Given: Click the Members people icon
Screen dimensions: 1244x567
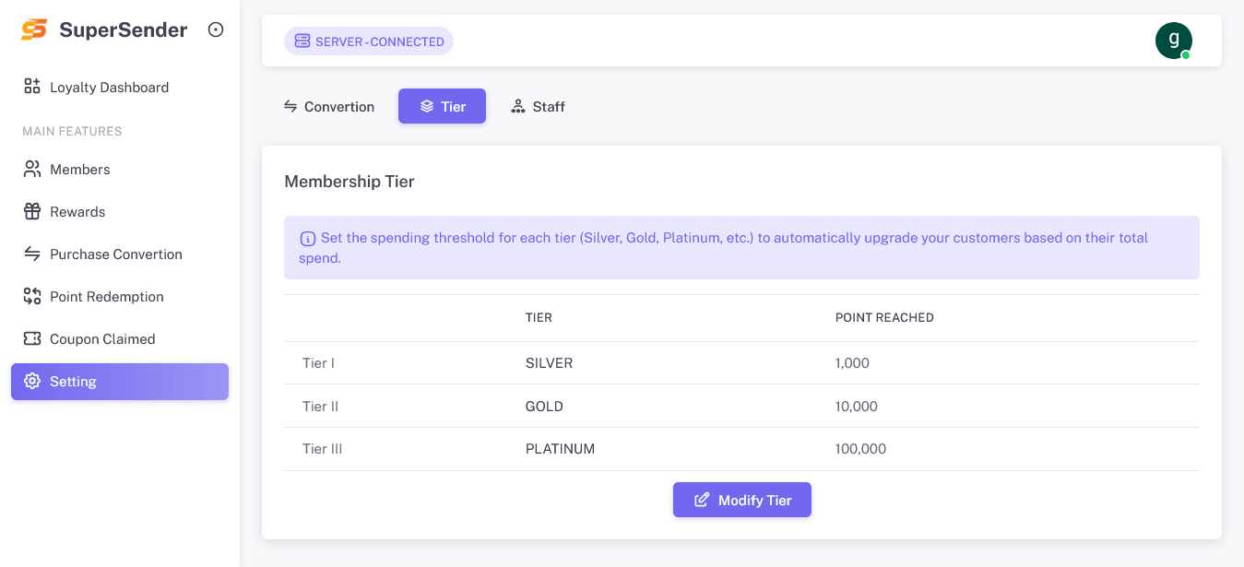Looking at the screenshot, I should pos(32,170).
